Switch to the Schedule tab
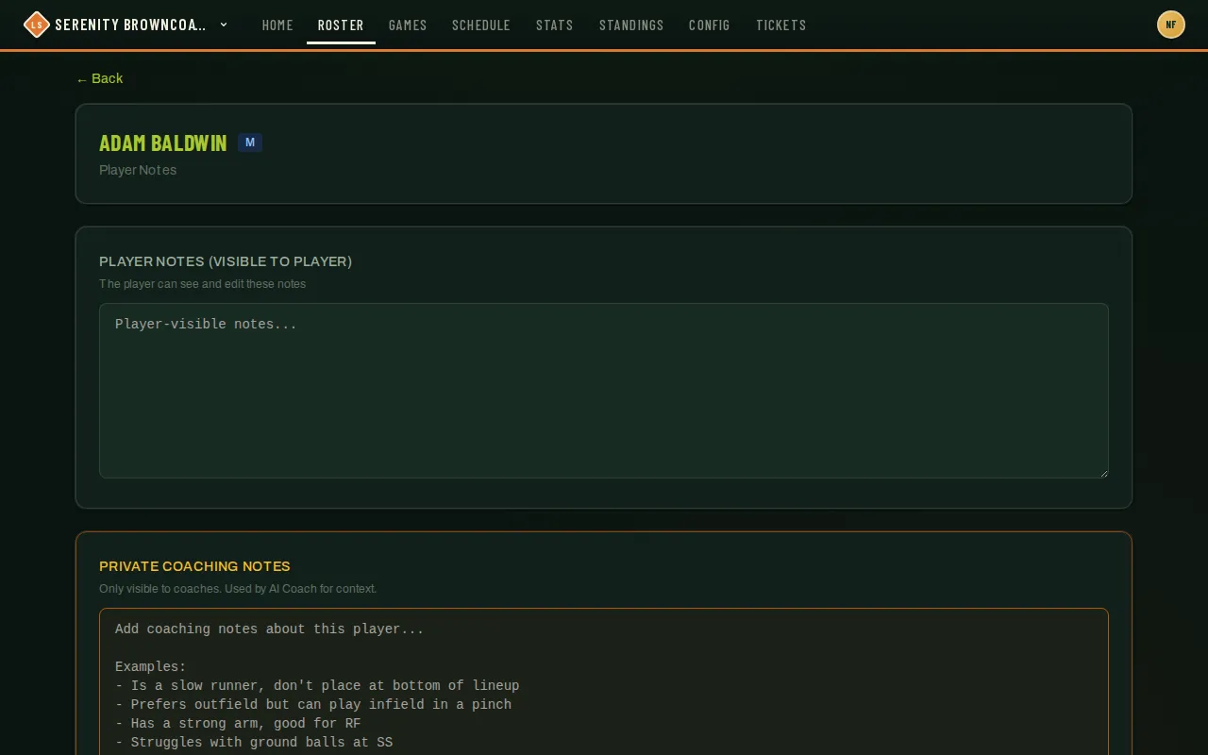Viewport: 1208px width, 755px height. [x=481, y=25]
